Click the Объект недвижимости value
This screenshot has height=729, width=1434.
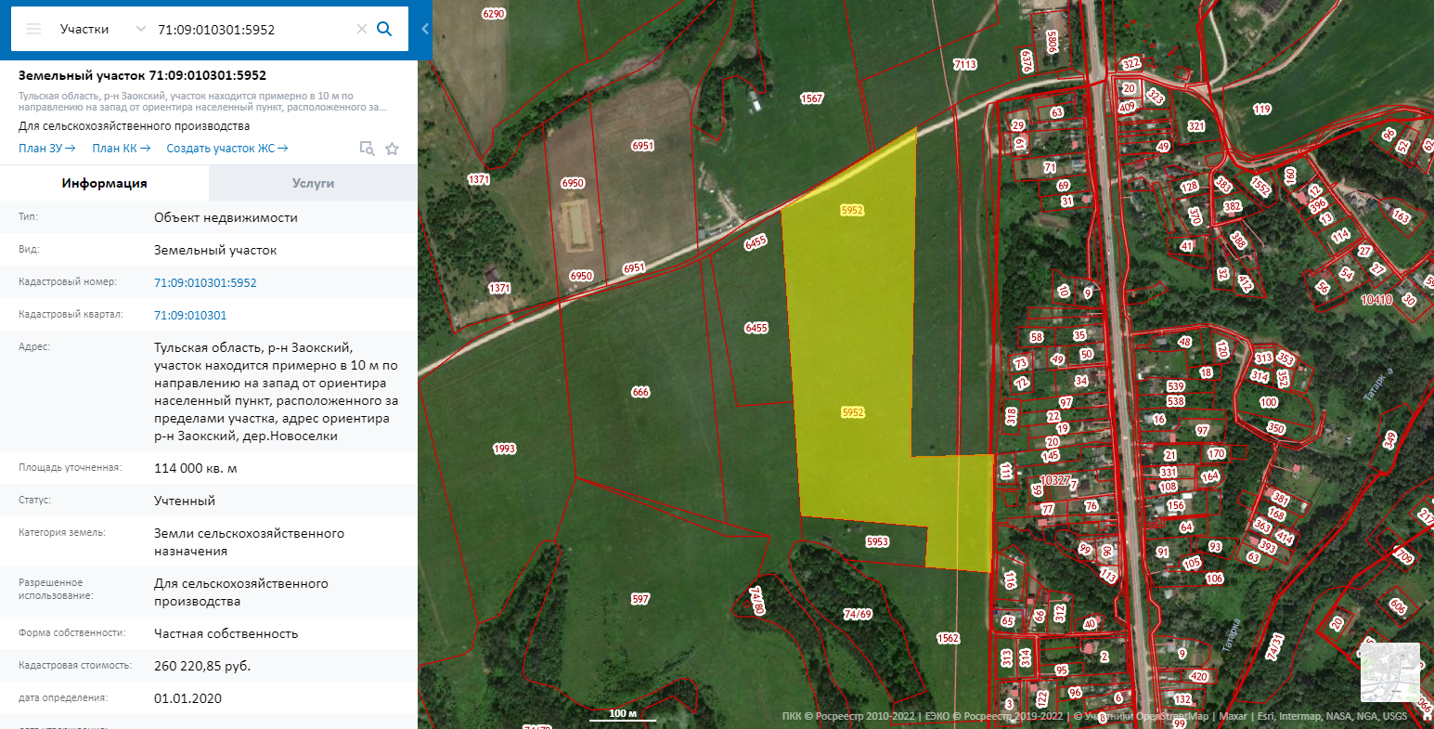pyautogui.click(x=226, y=217)
